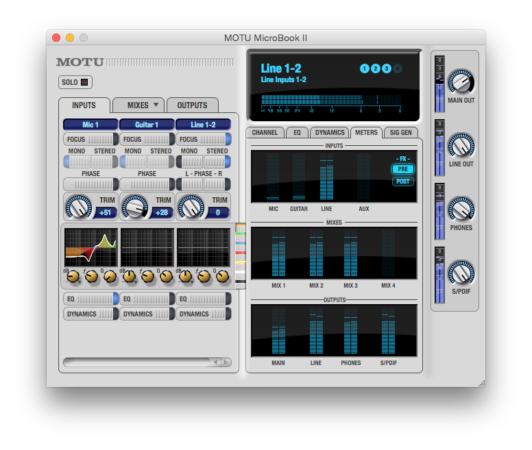The width and height of the screenshot is (532, 450).
Task: Click the Line 1-2 trim value field
Action: point(219,212)
